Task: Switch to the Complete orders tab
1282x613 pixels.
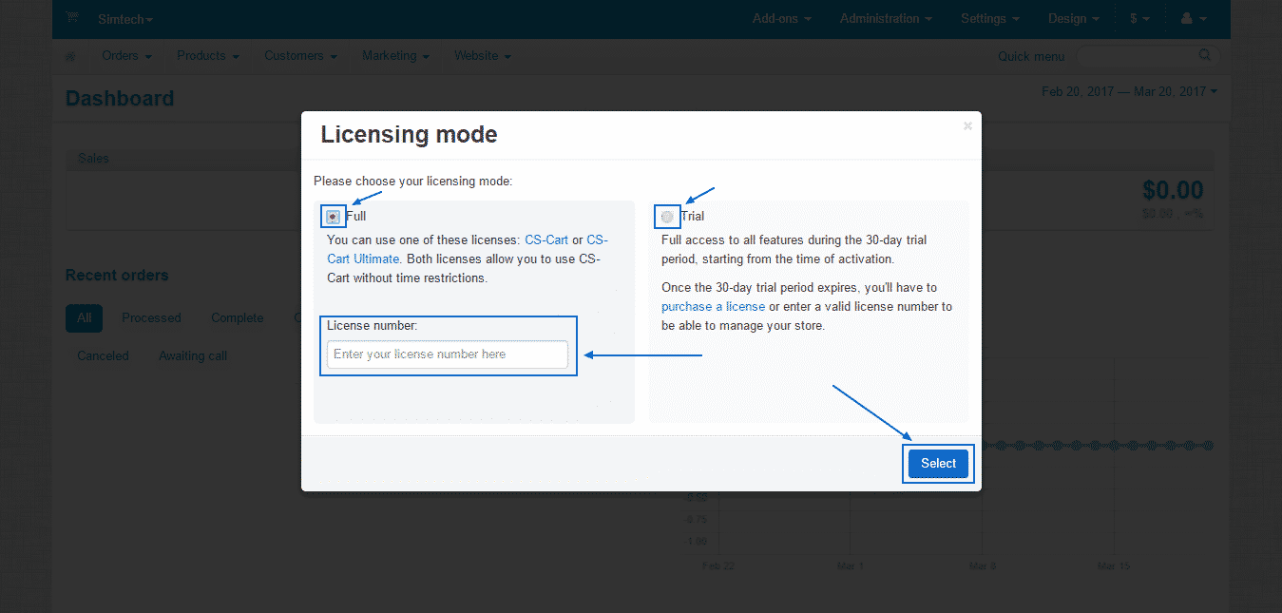Action: 237,317
